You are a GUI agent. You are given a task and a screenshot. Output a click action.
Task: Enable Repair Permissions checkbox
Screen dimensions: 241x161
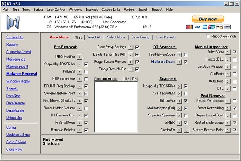[x=235, y=101]
